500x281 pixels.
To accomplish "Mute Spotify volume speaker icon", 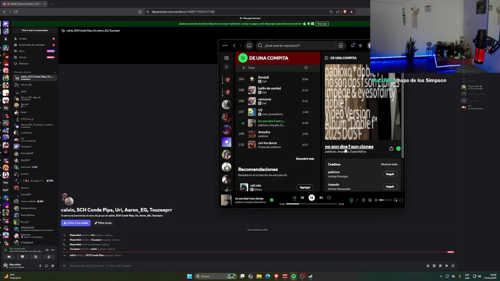I will [x=376, y=200].
